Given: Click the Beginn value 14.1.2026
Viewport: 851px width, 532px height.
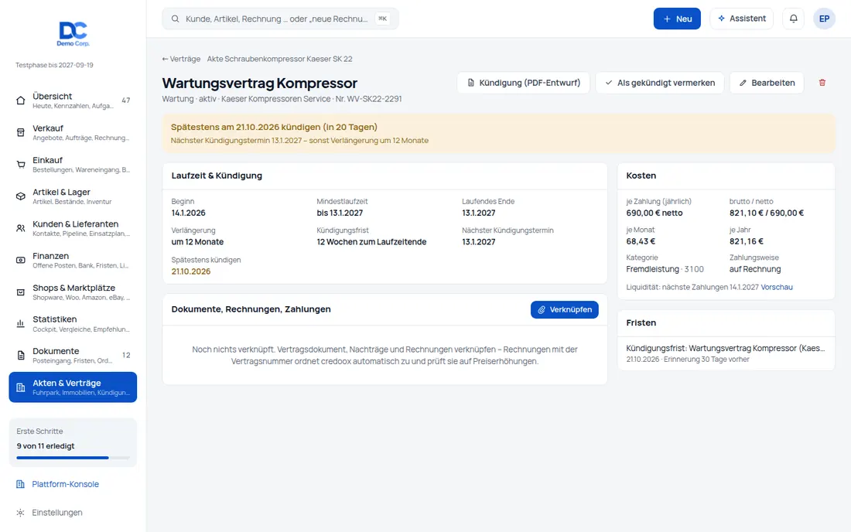Looking at the screenshot, I should pyautogui.click(x=188, y=213).
